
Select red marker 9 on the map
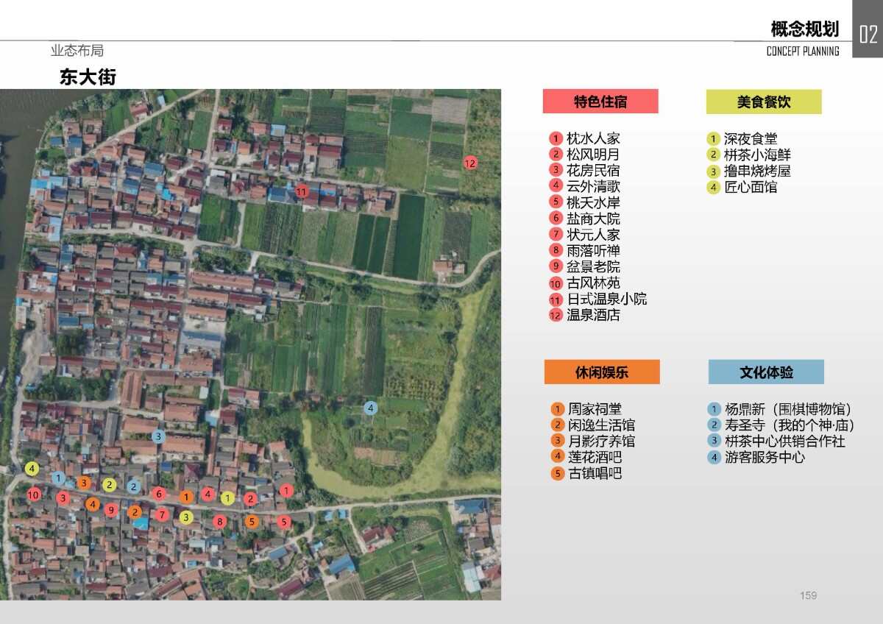111,510
